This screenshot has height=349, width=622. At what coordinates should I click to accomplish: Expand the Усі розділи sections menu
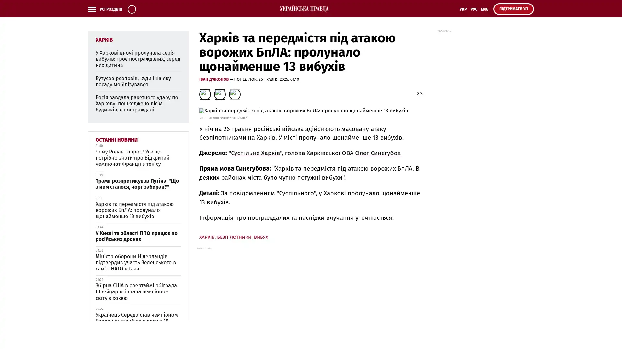[x=110, y=9]
